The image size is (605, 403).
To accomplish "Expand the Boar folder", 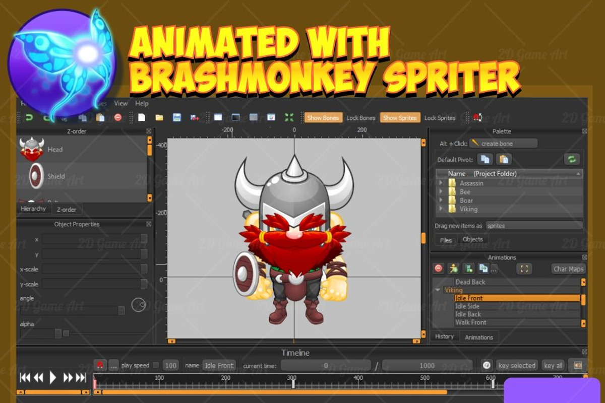I will (441, 200).
